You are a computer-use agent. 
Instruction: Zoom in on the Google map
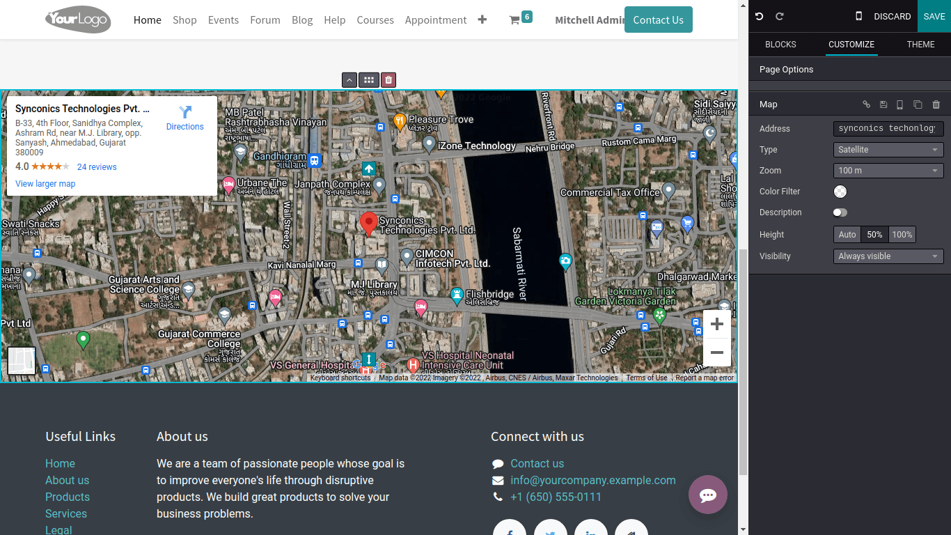717,324
